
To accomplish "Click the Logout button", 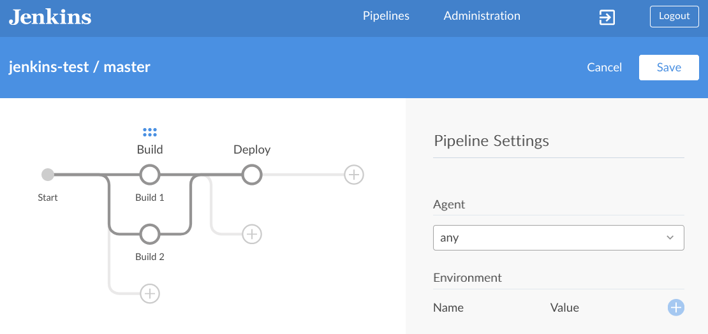I will click(x=674, y=16).
